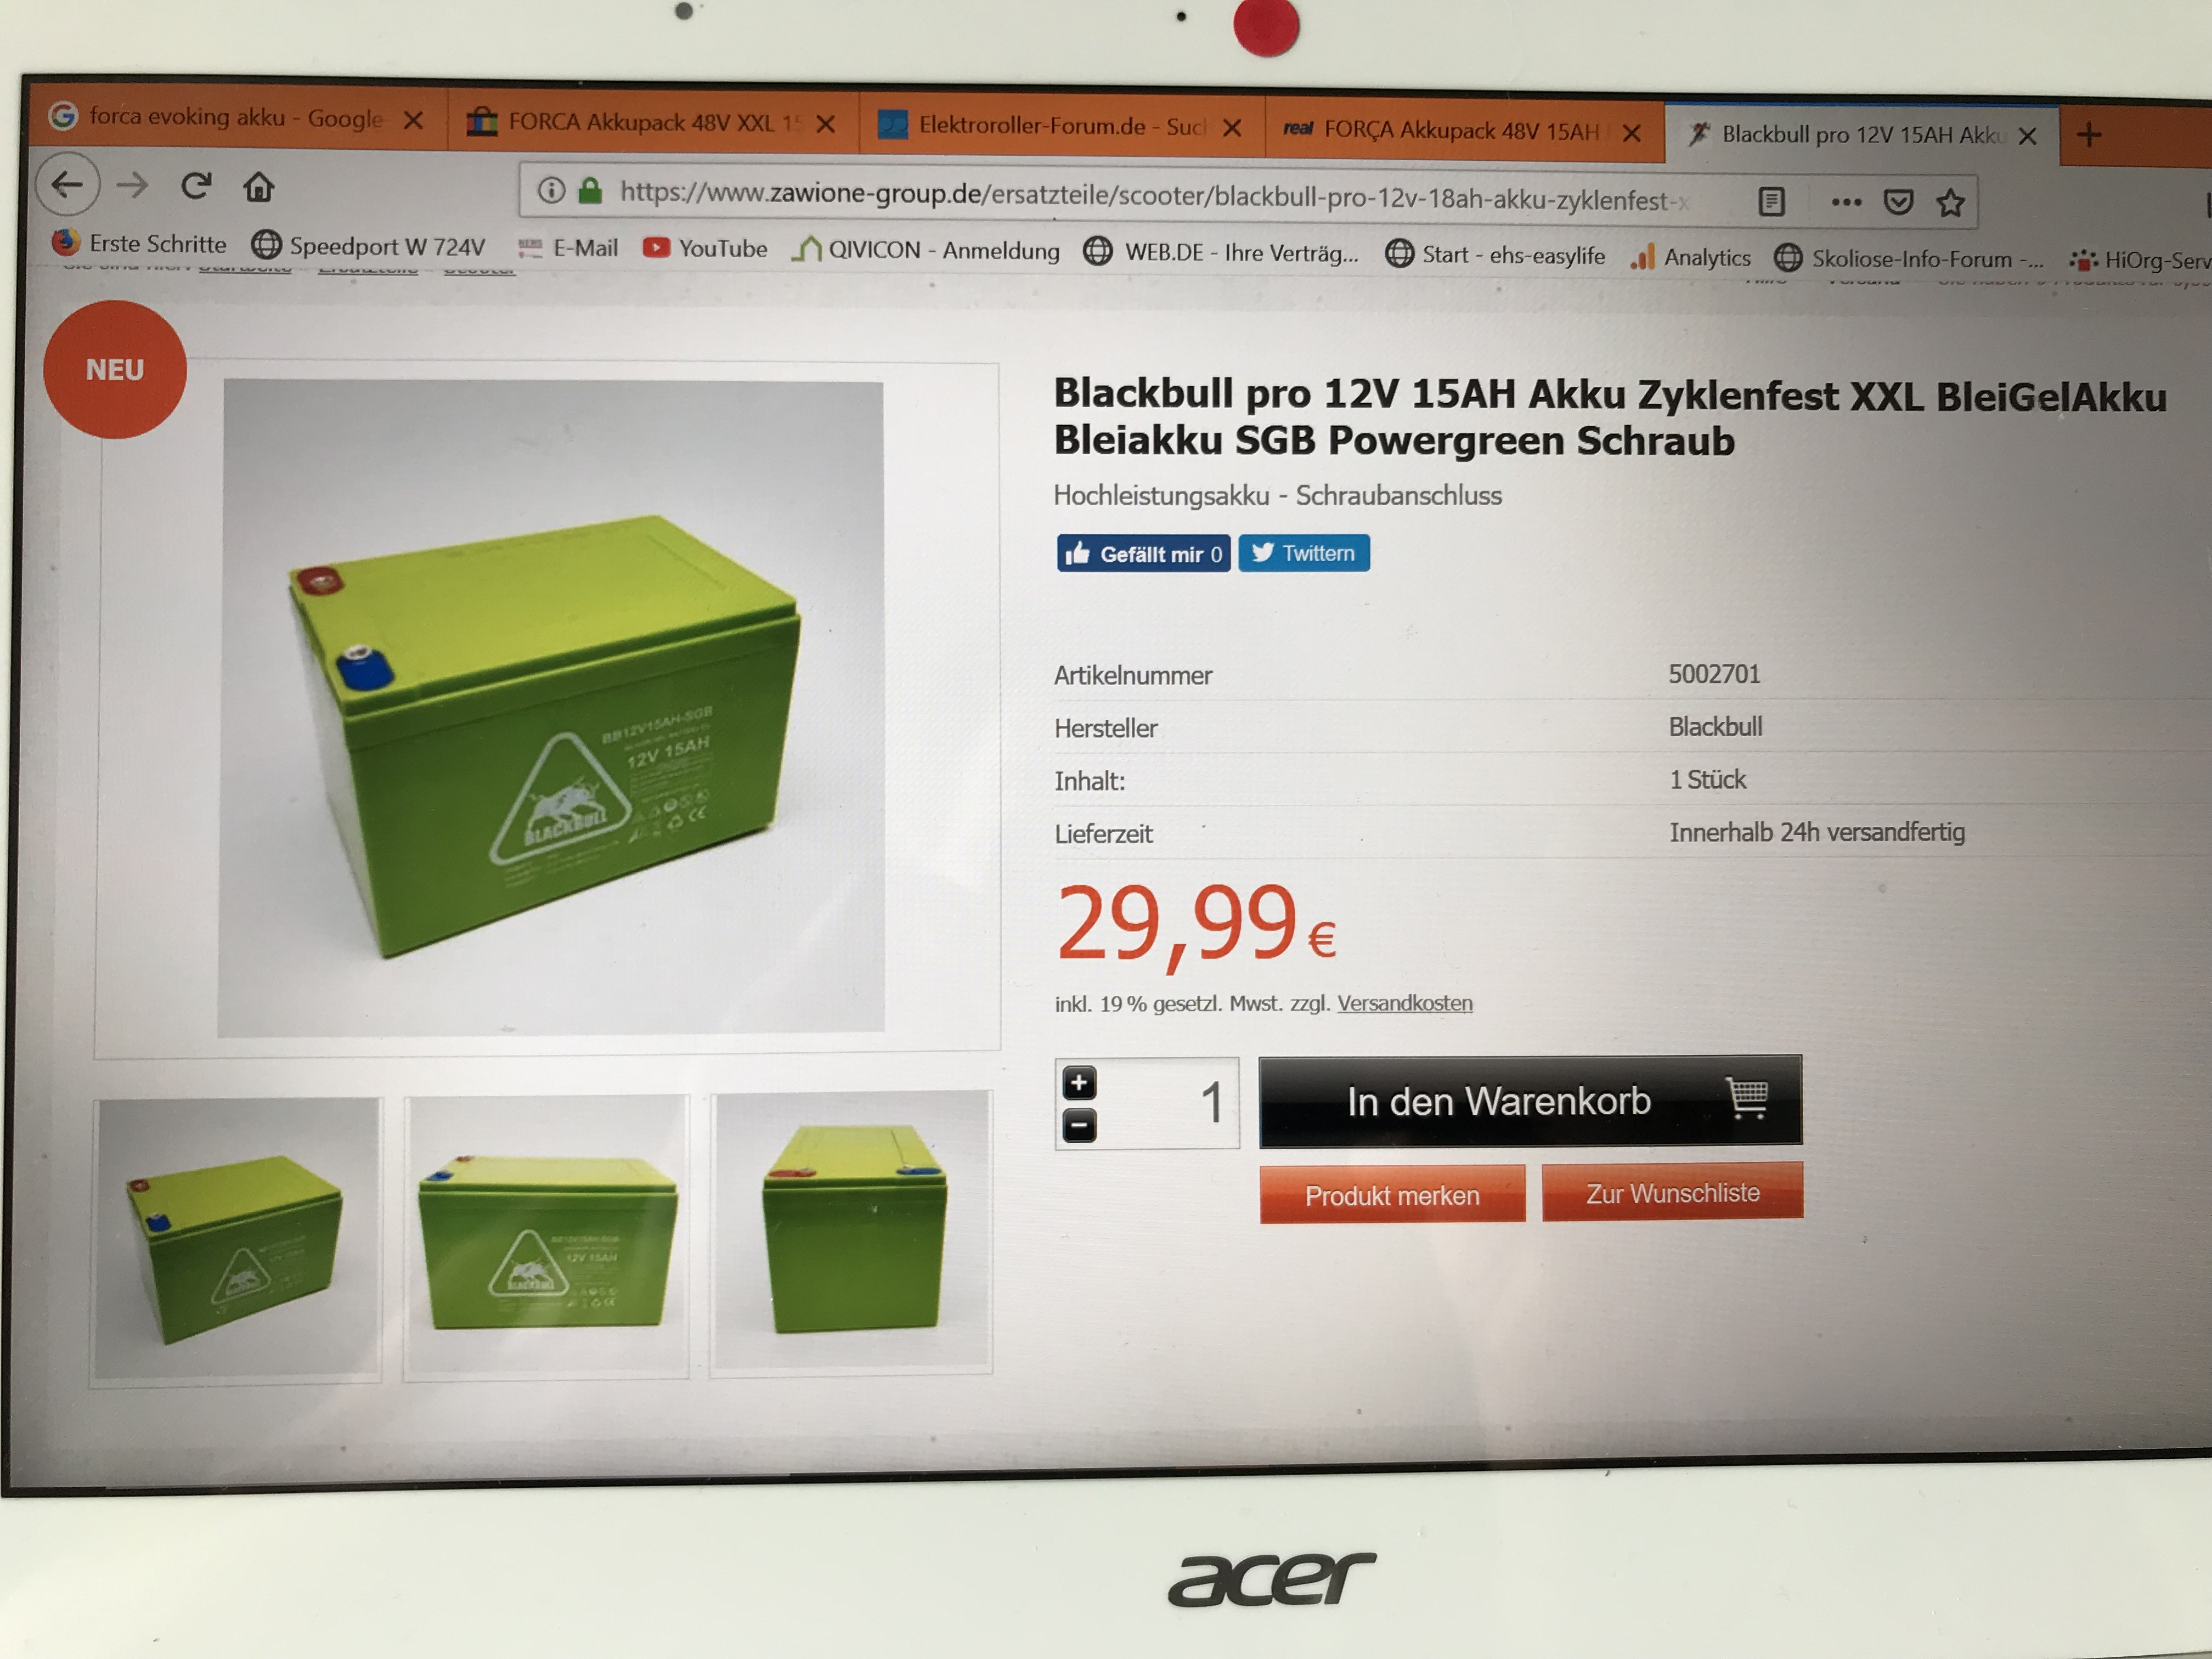Add product with In den Warenkorb button

pos(1530,1101)
